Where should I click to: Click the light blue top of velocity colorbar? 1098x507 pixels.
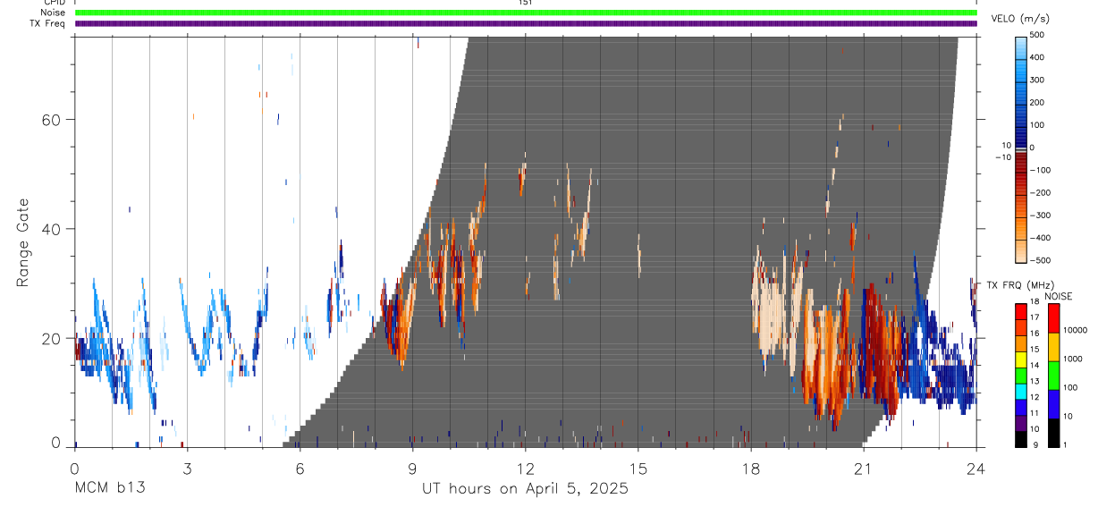coord(1020,49)
